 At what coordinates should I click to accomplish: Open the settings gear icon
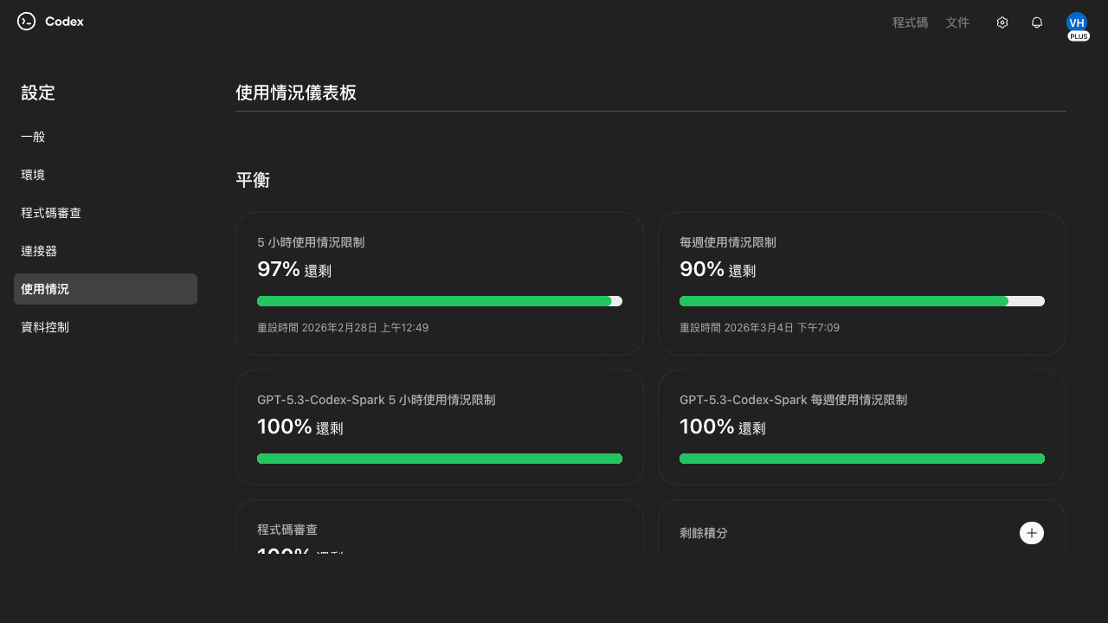click(1002, 22)
